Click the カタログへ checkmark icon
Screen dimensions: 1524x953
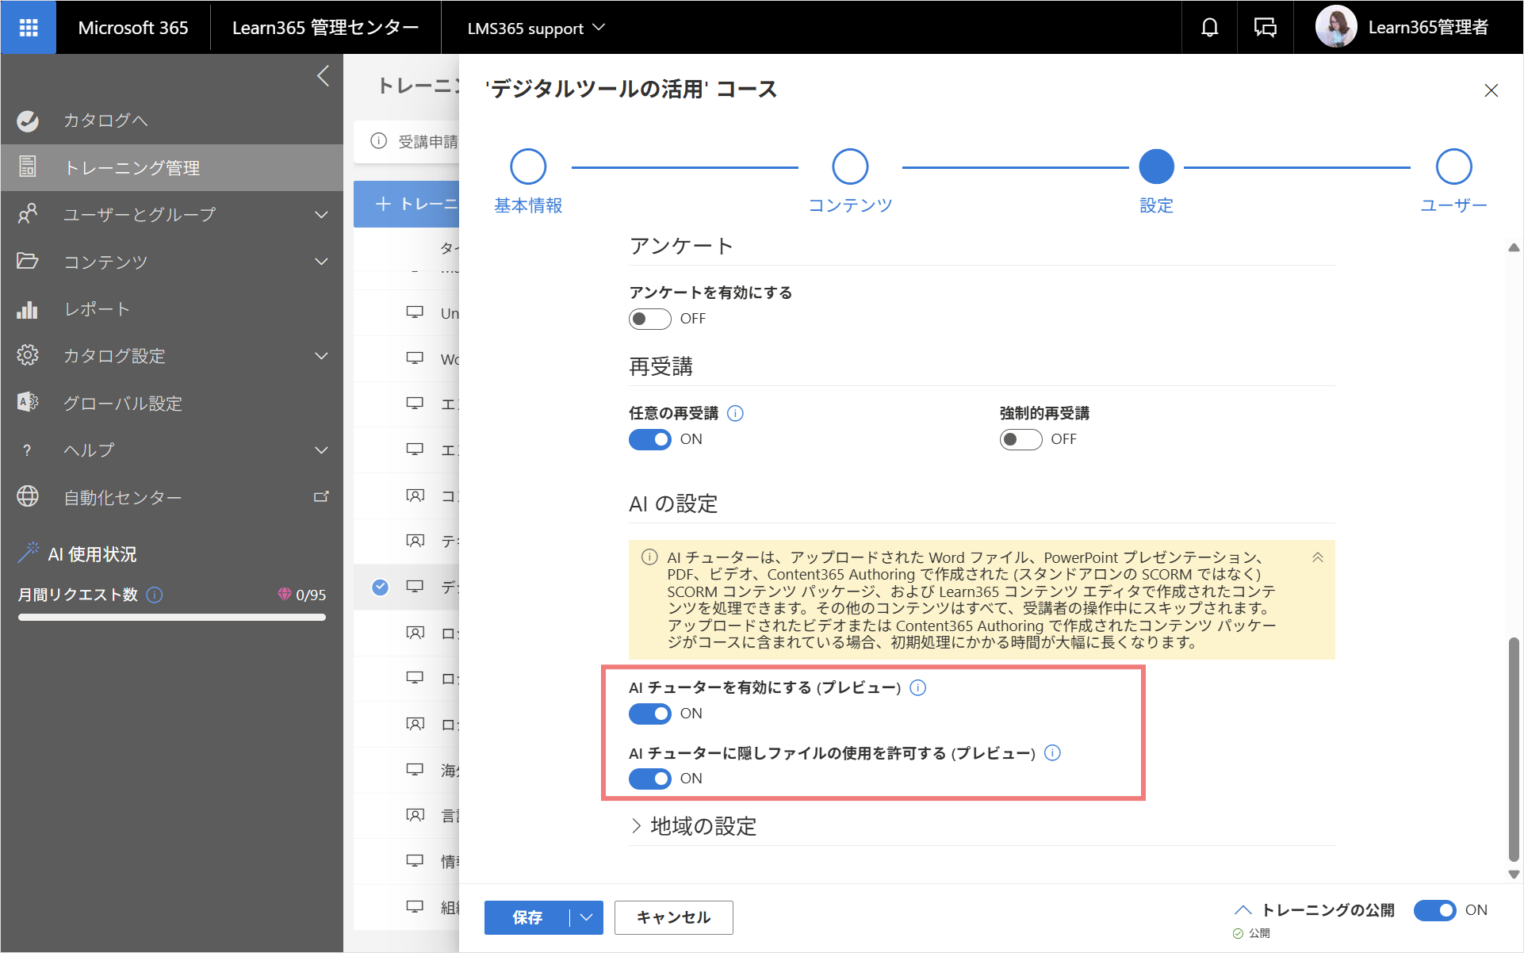[28, 121]
